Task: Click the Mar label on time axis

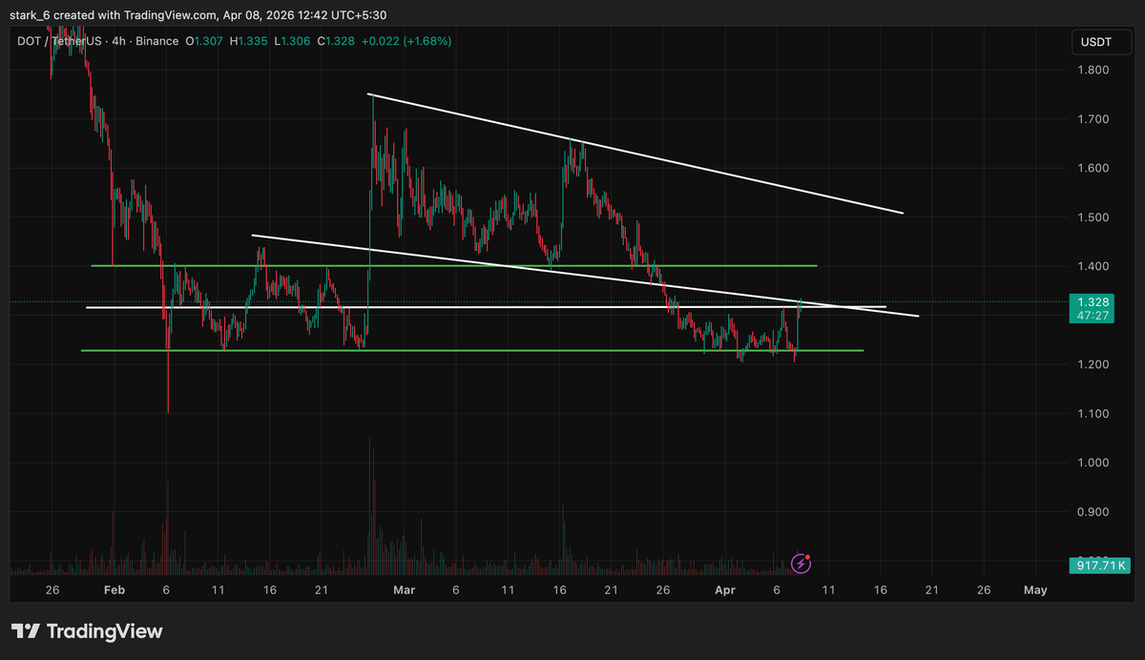Action: click(406, 590)
